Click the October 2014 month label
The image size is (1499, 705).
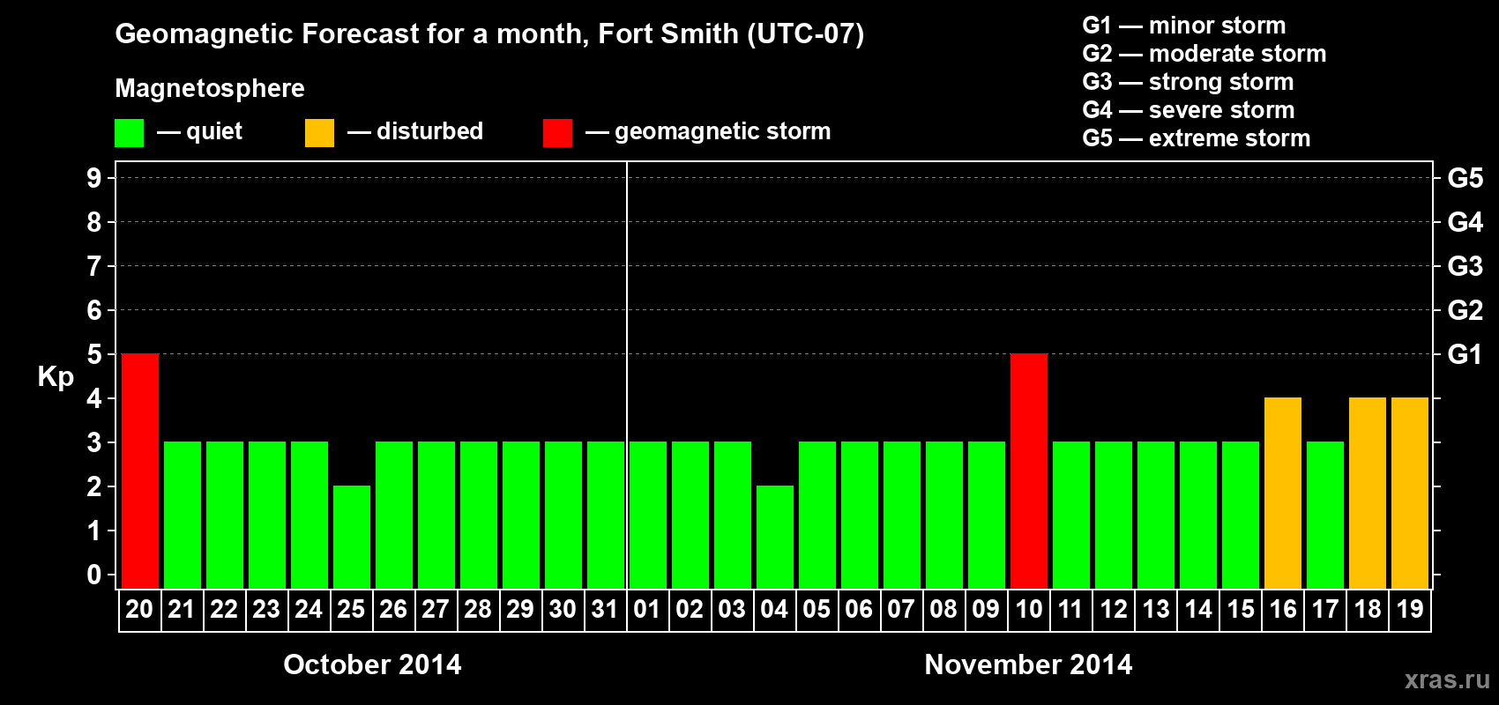[372, 664]
